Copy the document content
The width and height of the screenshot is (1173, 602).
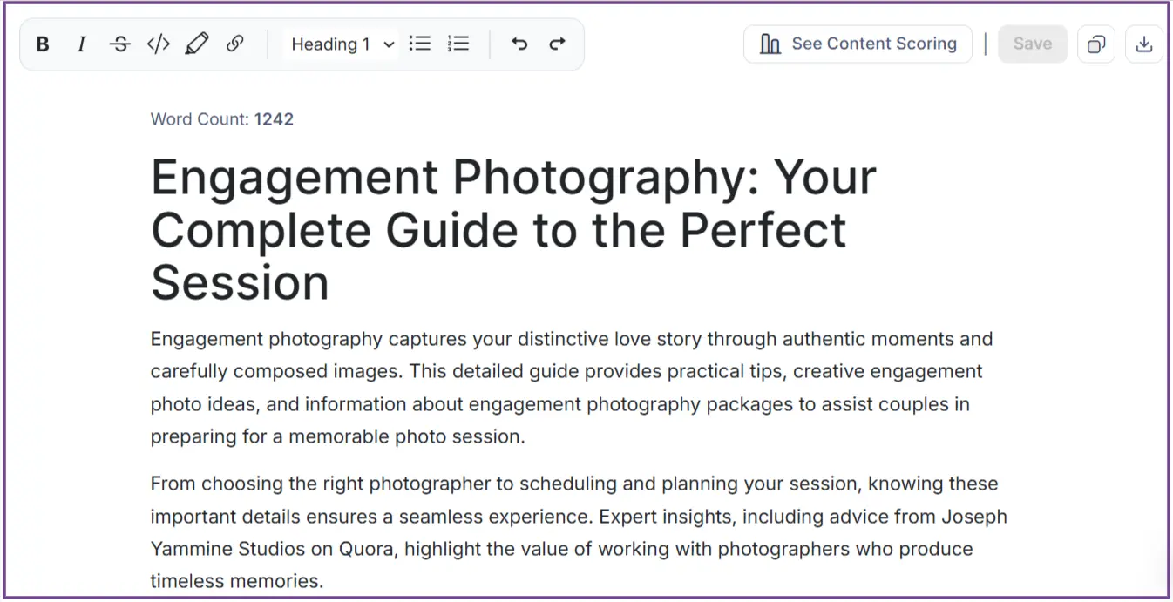(x=1095, y=44)
